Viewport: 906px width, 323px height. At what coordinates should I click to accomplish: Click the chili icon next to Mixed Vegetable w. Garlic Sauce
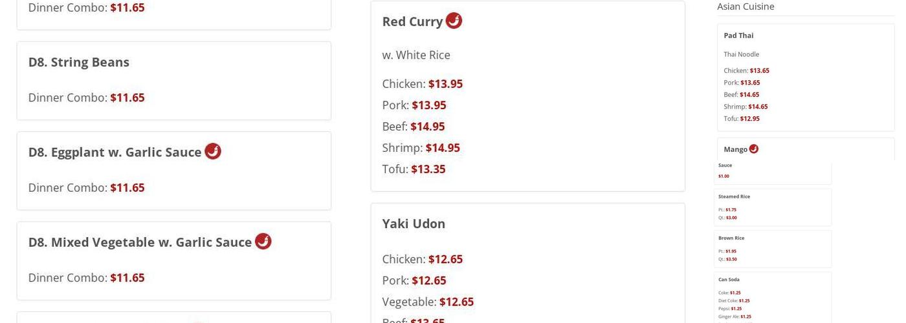(263, 241)
